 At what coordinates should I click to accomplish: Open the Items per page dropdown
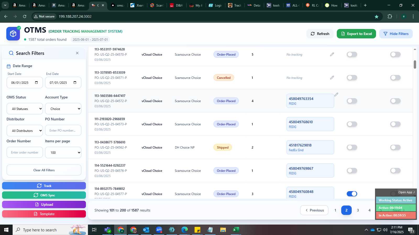tap(63, 152)
